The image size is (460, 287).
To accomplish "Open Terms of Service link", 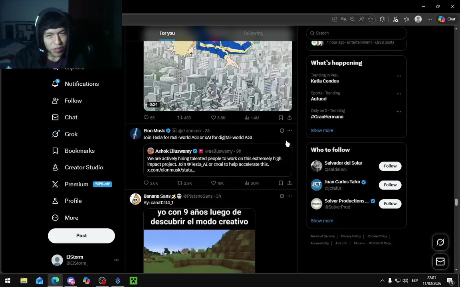I will 322,236.
